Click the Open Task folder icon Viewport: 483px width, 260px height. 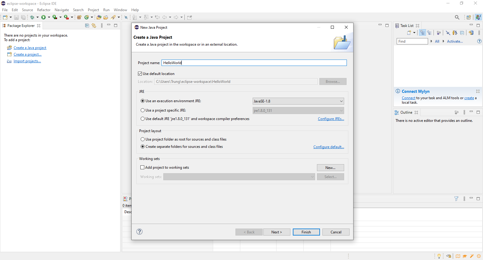(x=106, y=17)
